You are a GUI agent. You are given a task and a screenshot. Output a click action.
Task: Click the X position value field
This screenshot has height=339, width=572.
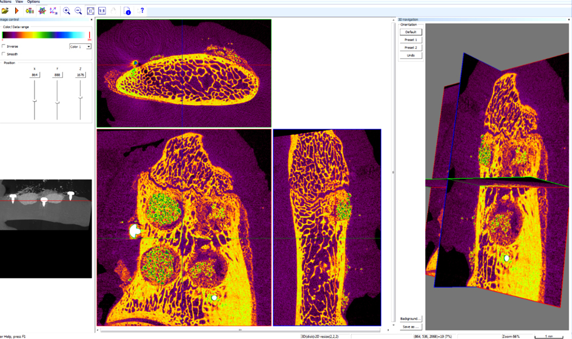point(35,75)
